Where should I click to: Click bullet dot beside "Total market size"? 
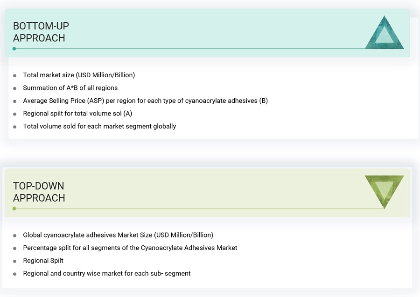pyautogui.click(x=15, y=75)
